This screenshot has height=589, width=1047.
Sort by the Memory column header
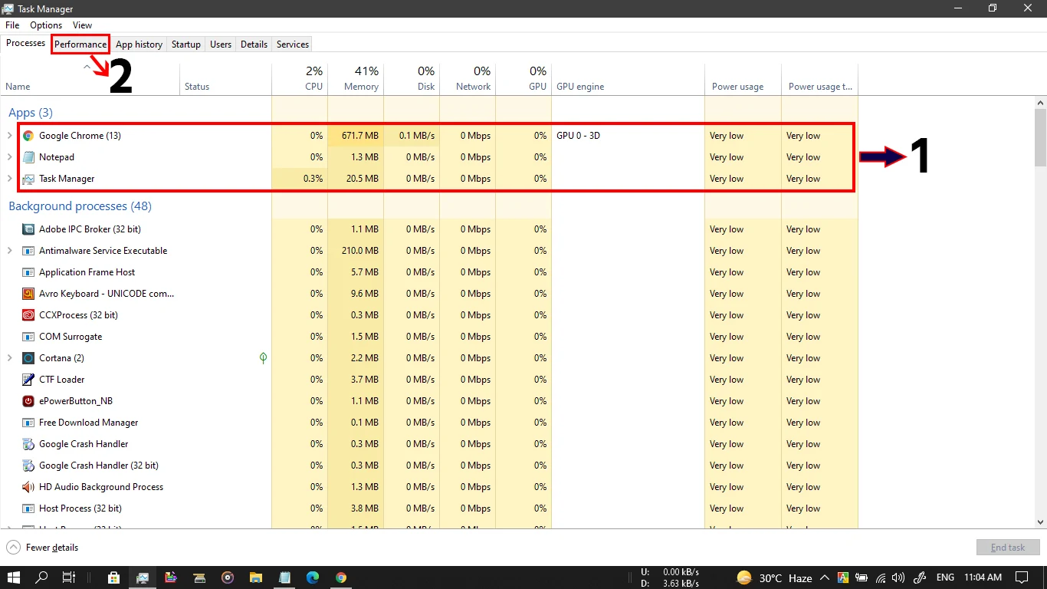pos(356,79)
